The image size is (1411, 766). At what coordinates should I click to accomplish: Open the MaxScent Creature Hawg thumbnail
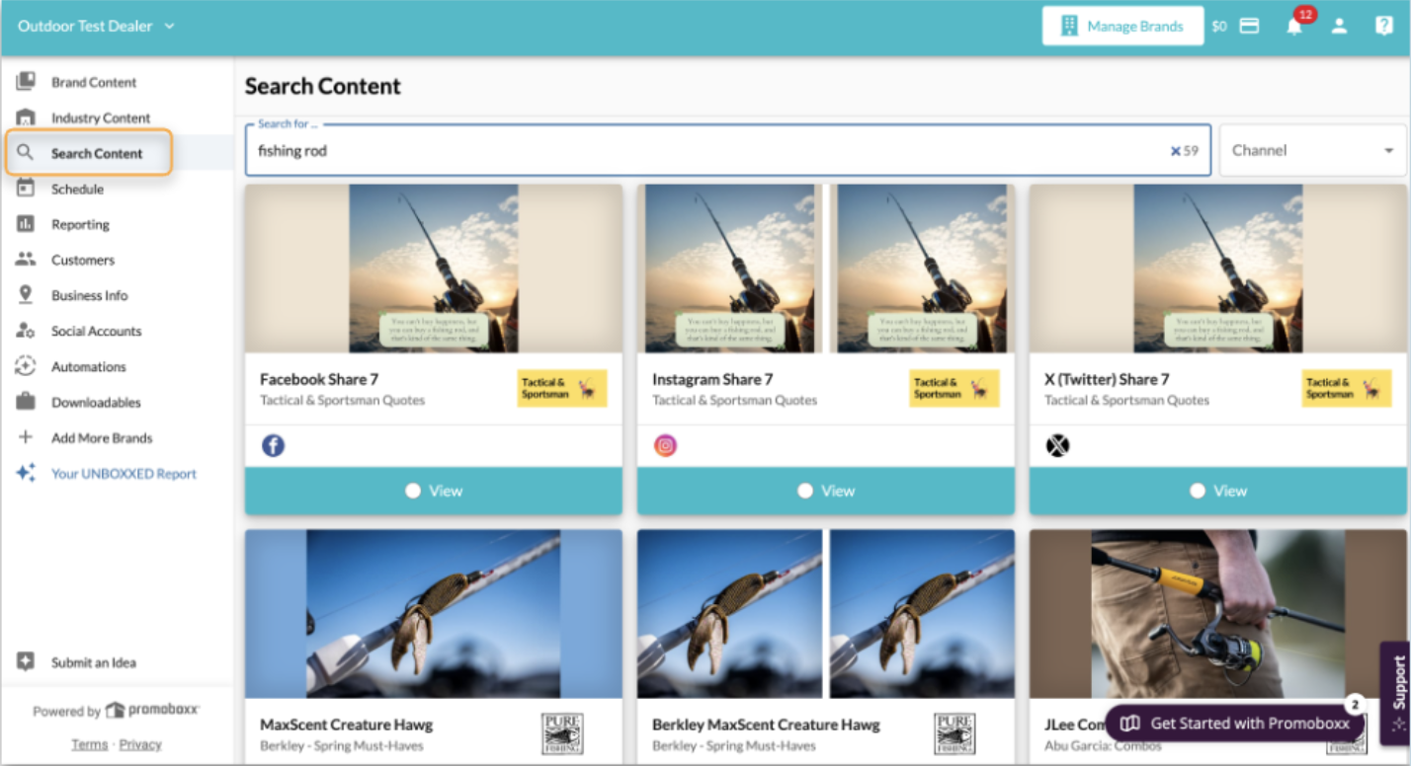coord(433,613)
